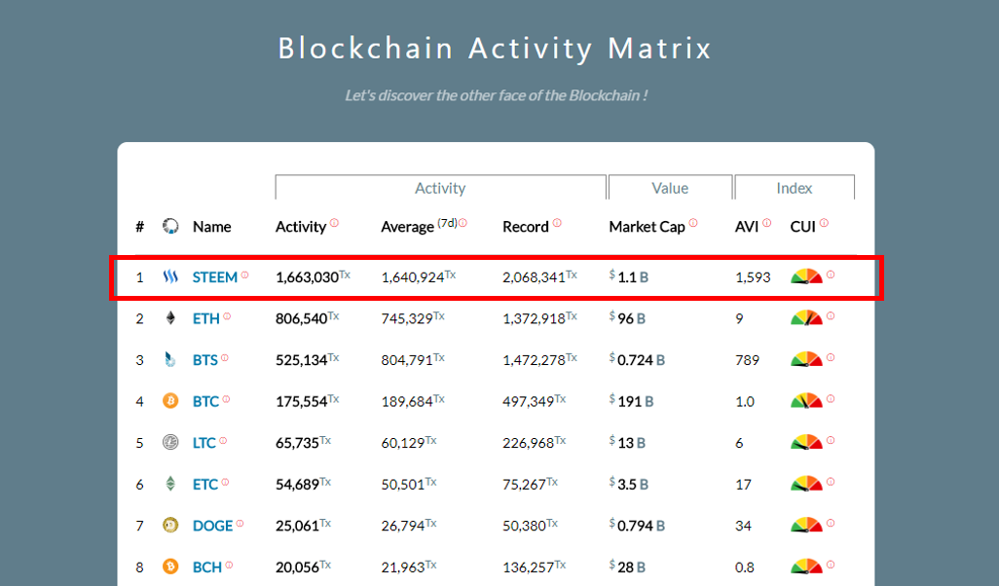Click info icon next to Market Cap header
The width and height of the screenshot is (999, 586).
(x=693, y=223)
